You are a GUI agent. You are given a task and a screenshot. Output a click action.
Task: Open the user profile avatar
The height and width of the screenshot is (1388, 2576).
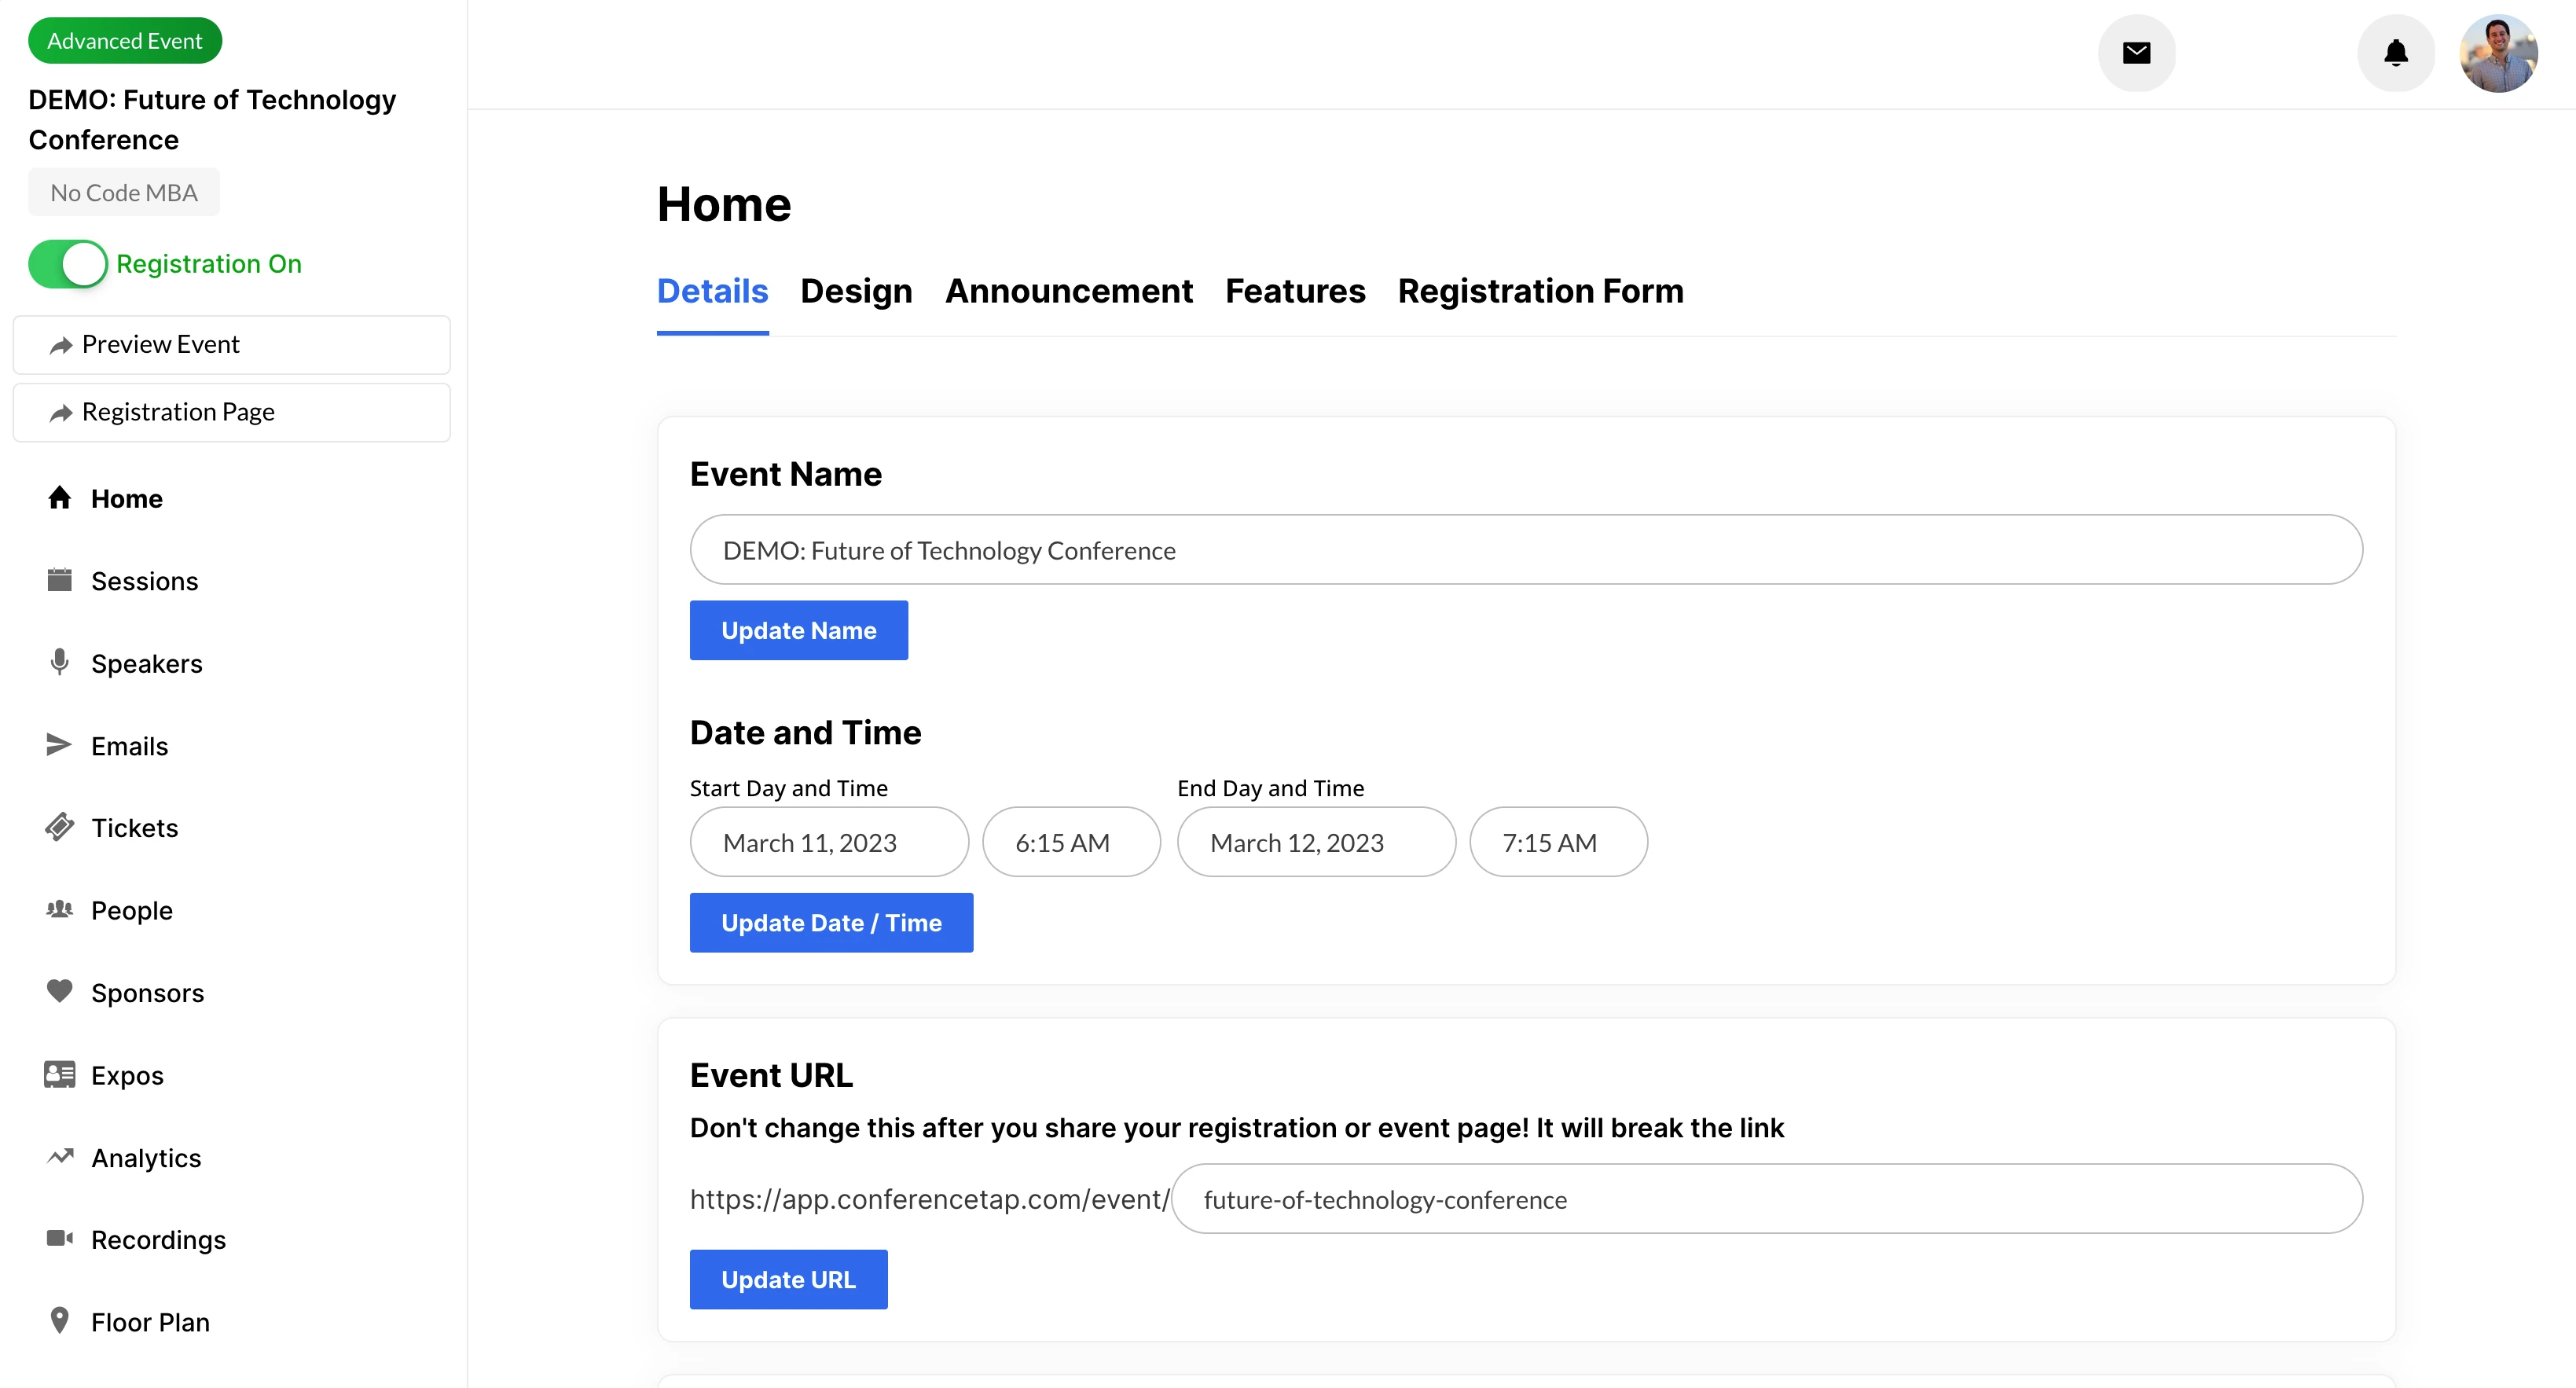2498,53
